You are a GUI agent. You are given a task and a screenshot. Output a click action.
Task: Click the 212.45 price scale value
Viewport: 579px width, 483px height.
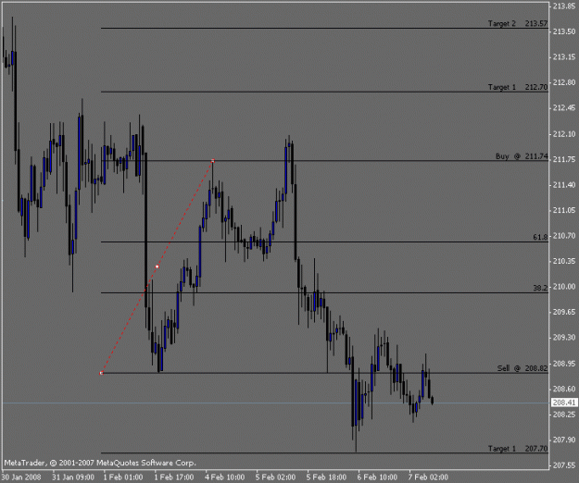tap(564, 108)
